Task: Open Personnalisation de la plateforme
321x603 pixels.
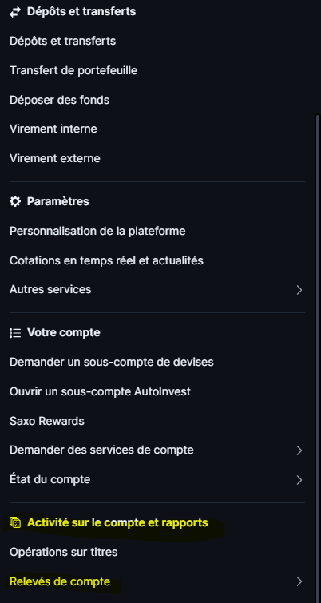Action: click(x=97, y=232)
